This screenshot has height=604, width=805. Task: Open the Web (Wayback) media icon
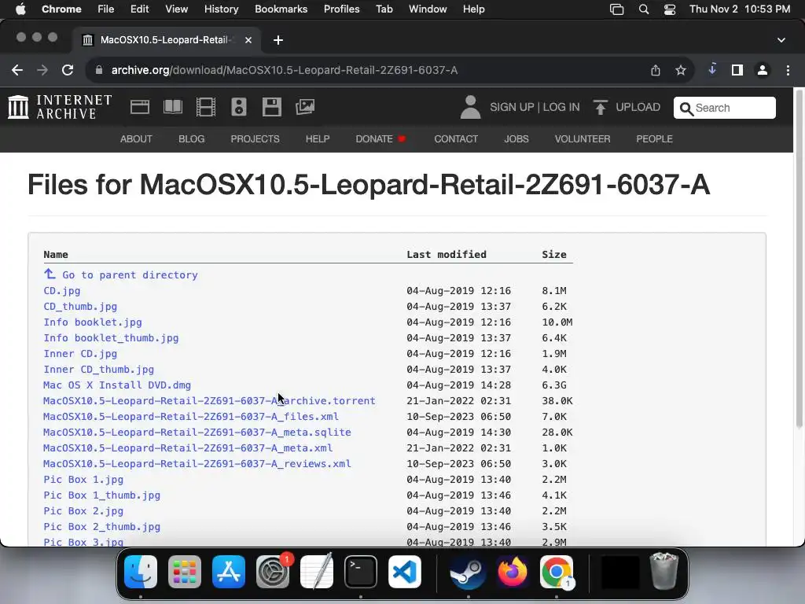point(140,107)
